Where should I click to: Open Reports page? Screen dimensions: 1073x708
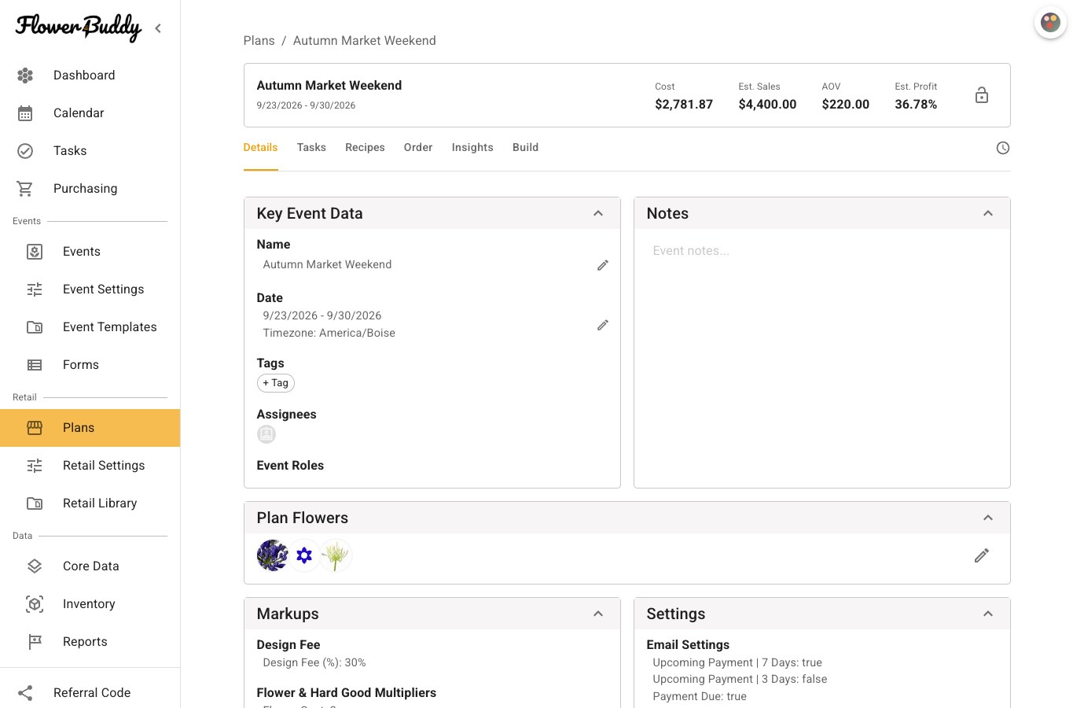(x=90, y=642)
